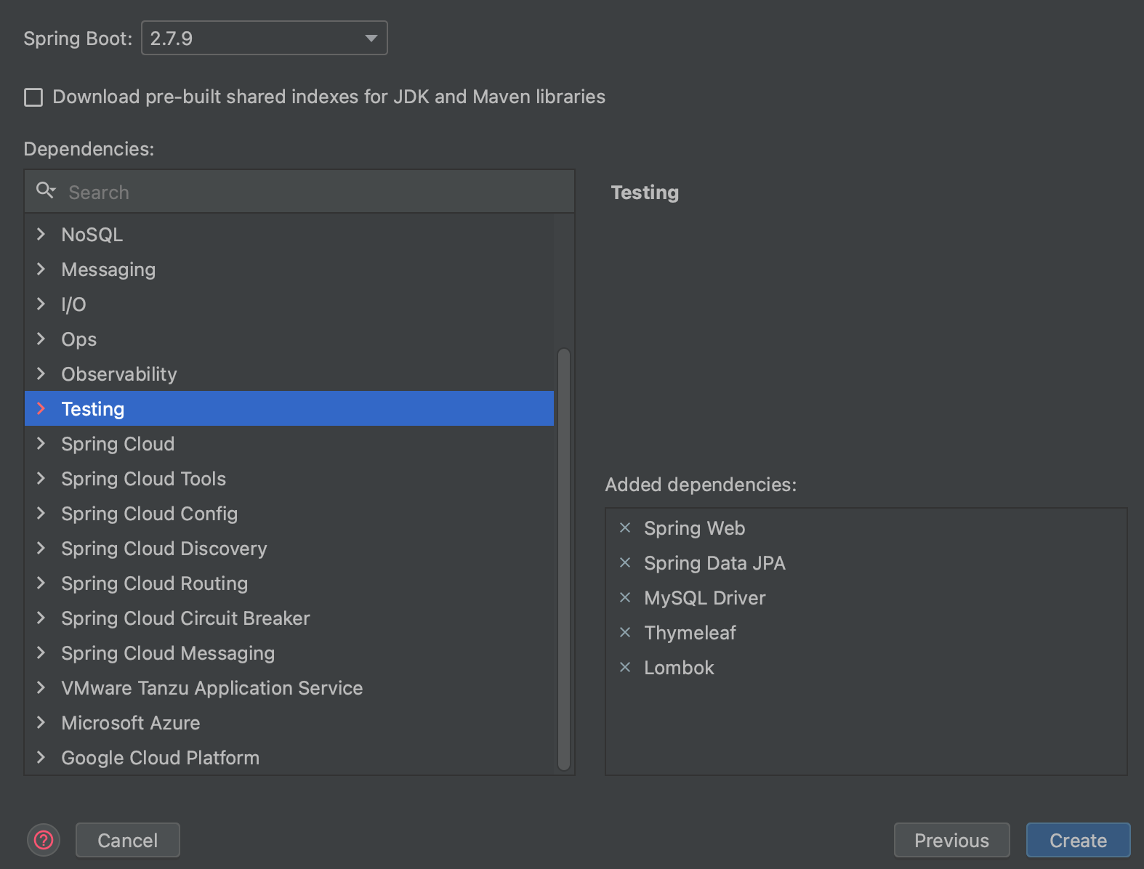The width and height of the screenshot is (1144, 869).
Task: Select Lombok in added dependencies
Action: 680,668
